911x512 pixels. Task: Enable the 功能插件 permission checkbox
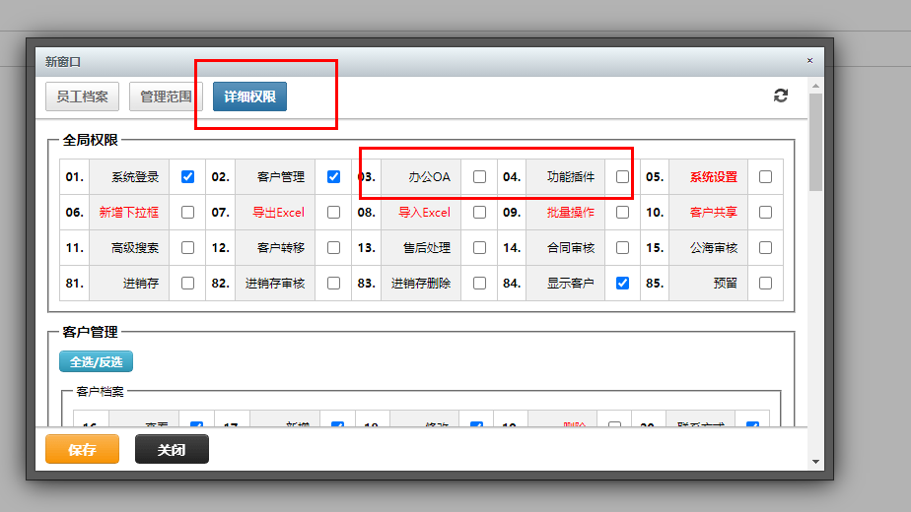point(622,176)
